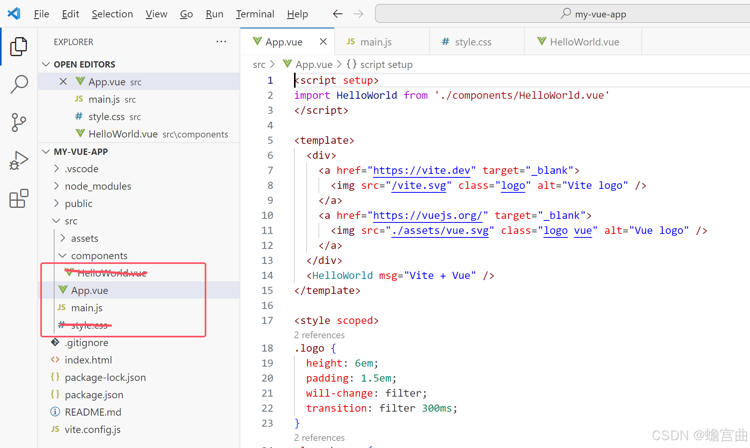Go forward with the right arrow
This screenshot has width=750, height=448.
[x=358, y=14]
